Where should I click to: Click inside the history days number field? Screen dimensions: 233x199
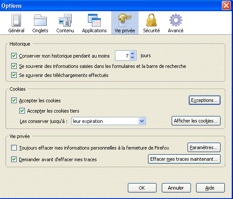pyautogui.click(x=123, y=55)
